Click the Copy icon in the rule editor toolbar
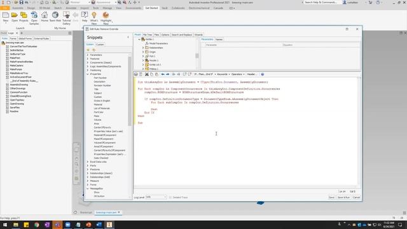The height and width of the screenshot is (229, 407). coord(152,74)
